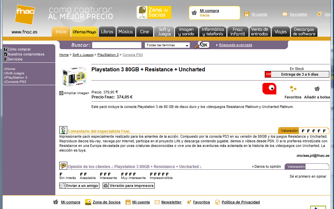Open the Ofertas Mayo tab

(x=84, y=32)
